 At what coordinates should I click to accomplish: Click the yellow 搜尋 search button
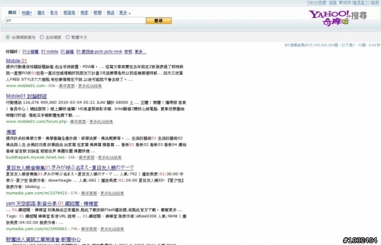point(158,21)
